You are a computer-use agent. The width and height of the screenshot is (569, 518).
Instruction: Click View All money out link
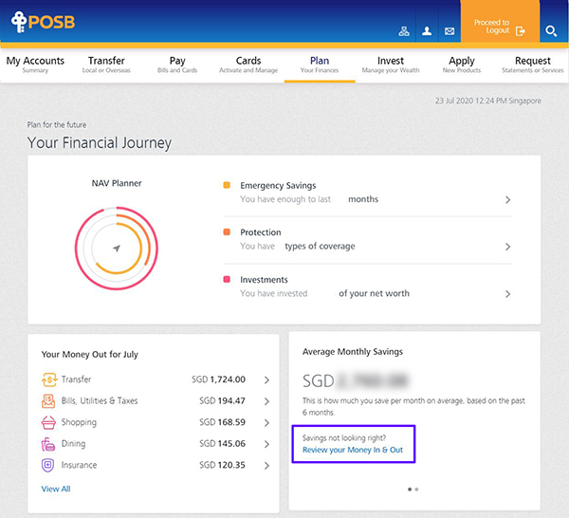coord(56,489)
